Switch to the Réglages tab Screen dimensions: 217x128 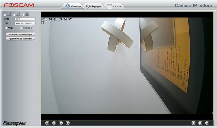[x=93, y=6]
